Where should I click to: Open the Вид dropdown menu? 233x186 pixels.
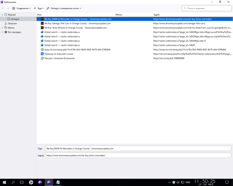(x=39, y=8)
